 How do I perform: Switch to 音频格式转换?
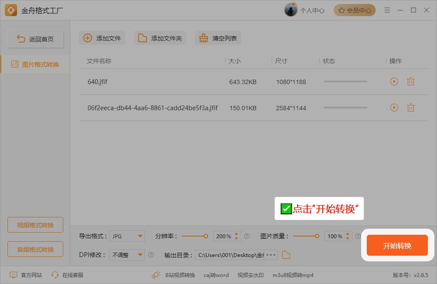point(35,250)
